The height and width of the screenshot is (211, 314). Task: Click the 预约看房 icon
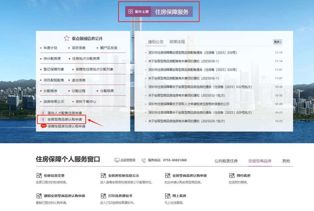[232, 175]
